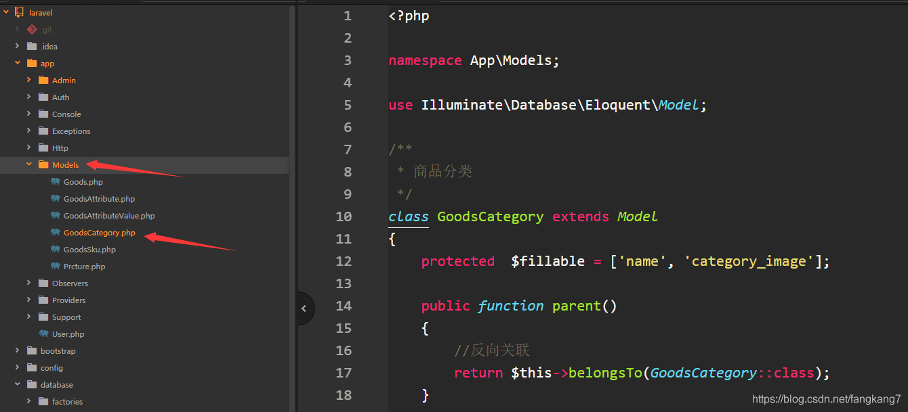Click the 'parent' function name on line 14
The image size is (908, 412).
tap(577, 306)
